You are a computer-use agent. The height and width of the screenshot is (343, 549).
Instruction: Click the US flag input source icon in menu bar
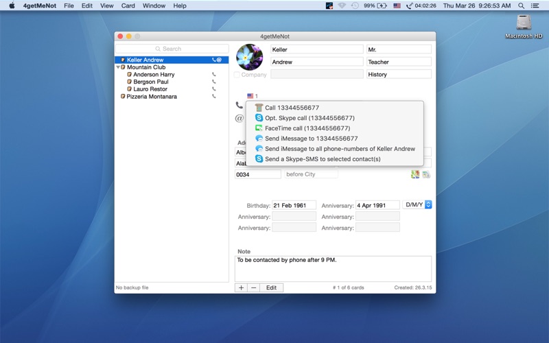(397, 5)
